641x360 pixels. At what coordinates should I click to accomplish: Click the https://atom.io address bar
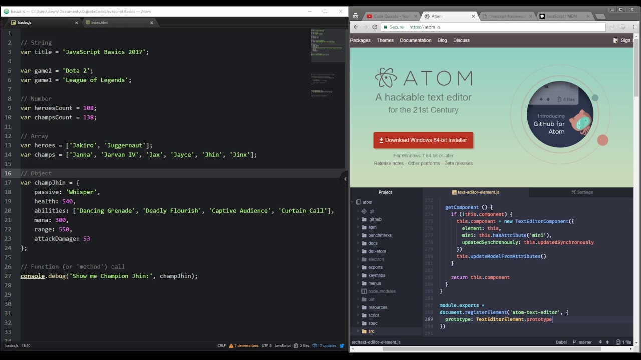[x=493, y=27]
